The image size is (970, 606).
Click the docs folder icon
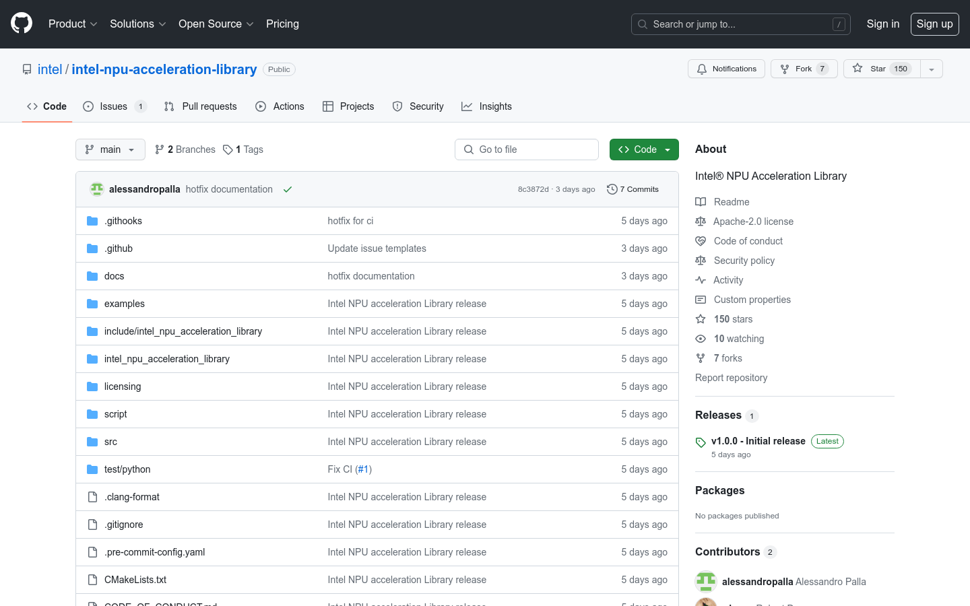[92, 276]
